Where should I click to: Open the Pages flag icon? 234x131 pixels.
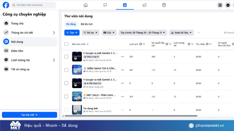tap(105, 5)
